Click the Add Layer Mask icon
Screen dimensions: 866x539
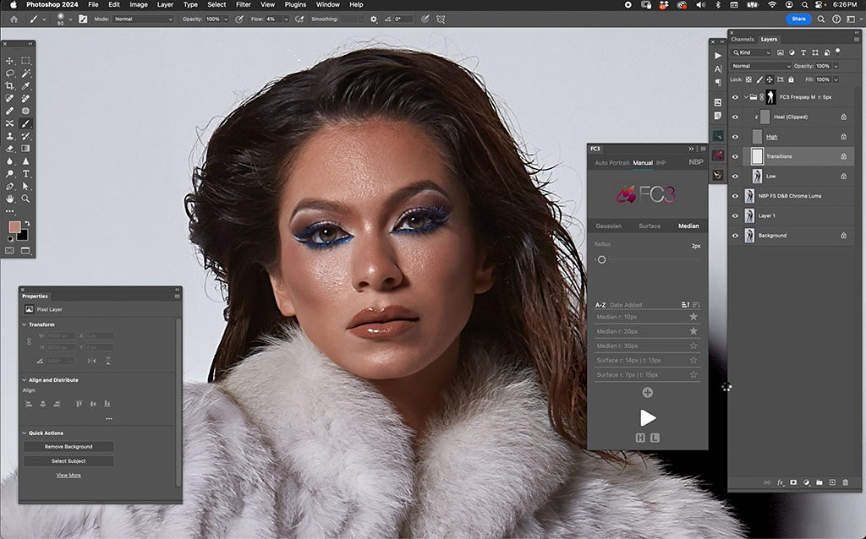pyautogui.click(x=792, y=482)
